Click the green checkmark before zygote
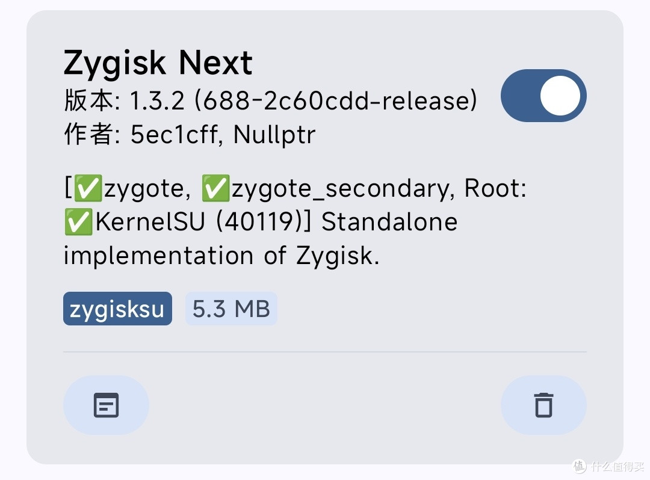Viewport: 650px width, 480px height. [88, 188]
